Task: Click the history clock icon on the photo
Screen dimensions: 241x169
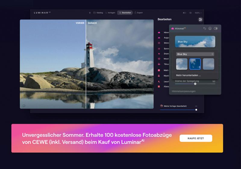Action: click(24, 105)
